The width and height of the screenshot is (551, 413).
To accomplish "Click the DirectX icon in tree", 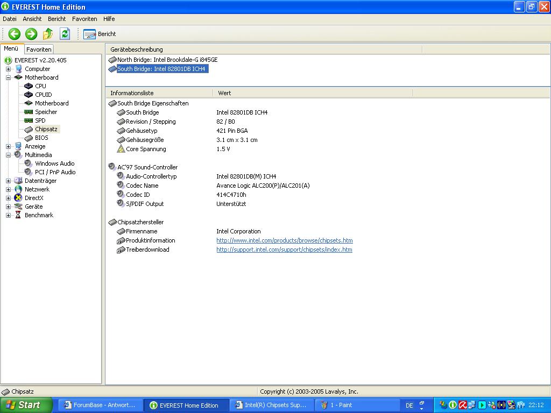I will (x=18, y=198).
